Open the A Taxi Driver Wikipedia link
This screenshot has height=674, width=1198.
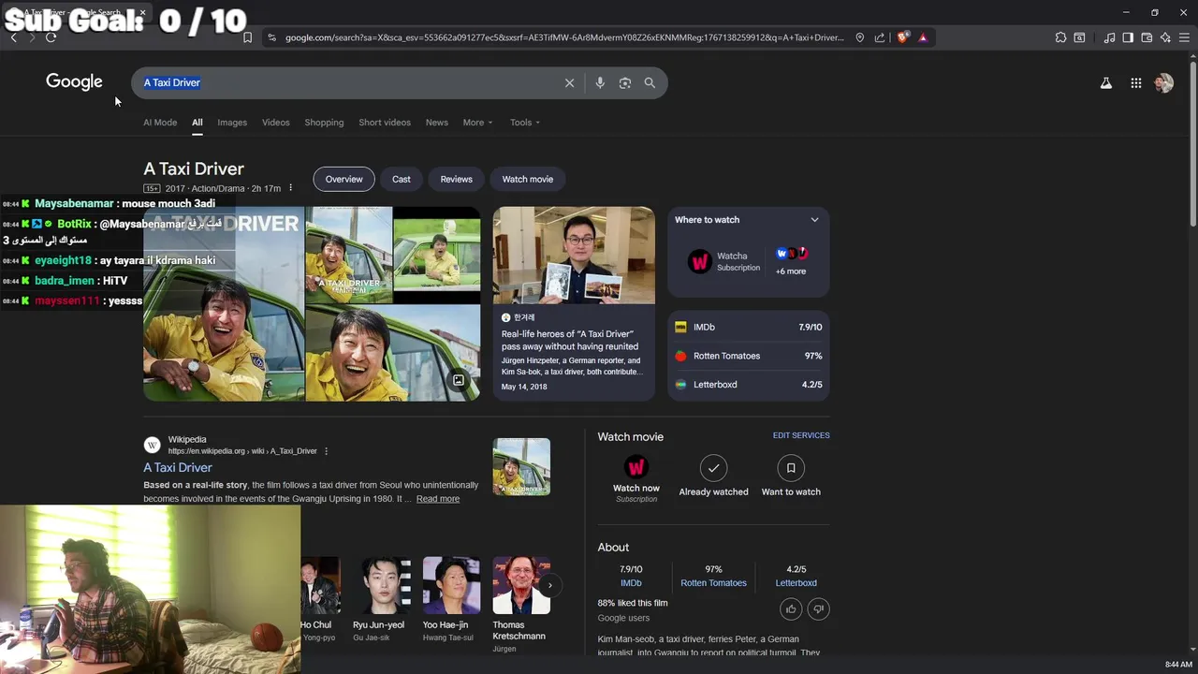point(178,468)
